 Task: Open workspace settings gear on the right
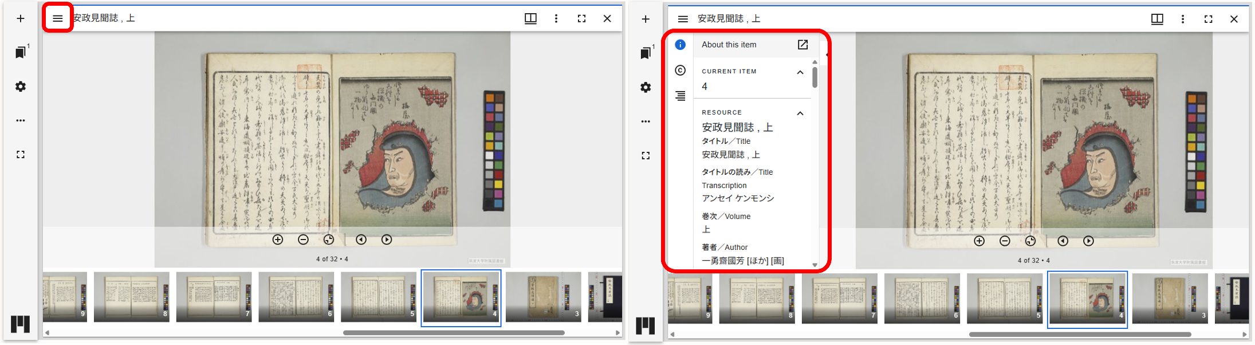pos(646,87)
